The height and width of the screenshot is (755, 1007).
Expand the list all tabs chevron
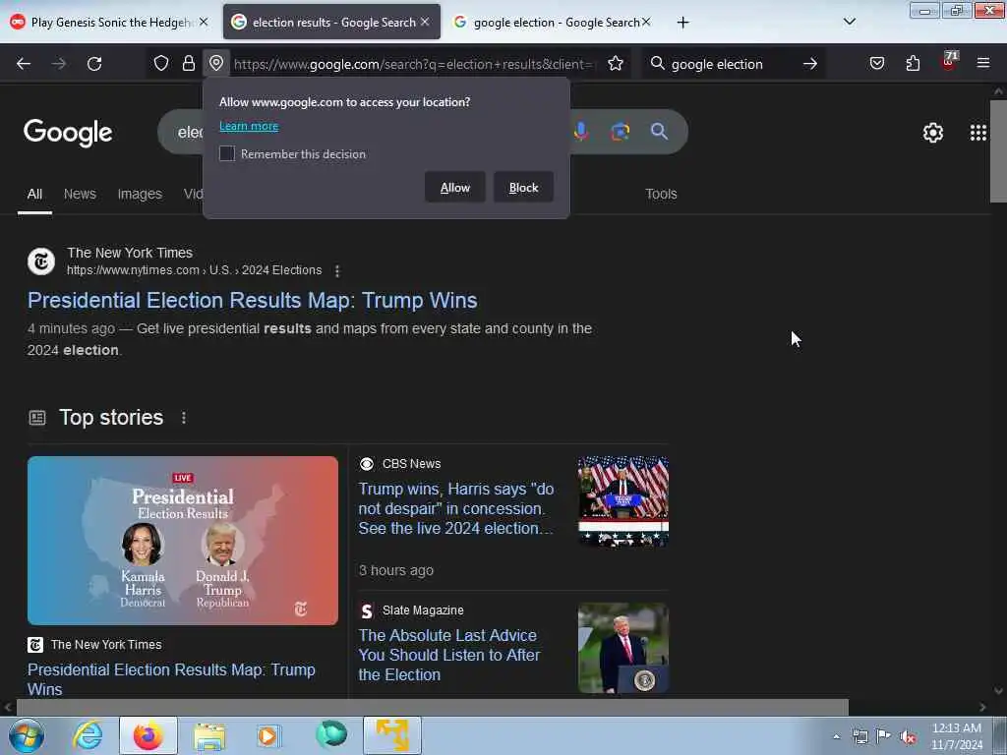(x=849, y=22)
